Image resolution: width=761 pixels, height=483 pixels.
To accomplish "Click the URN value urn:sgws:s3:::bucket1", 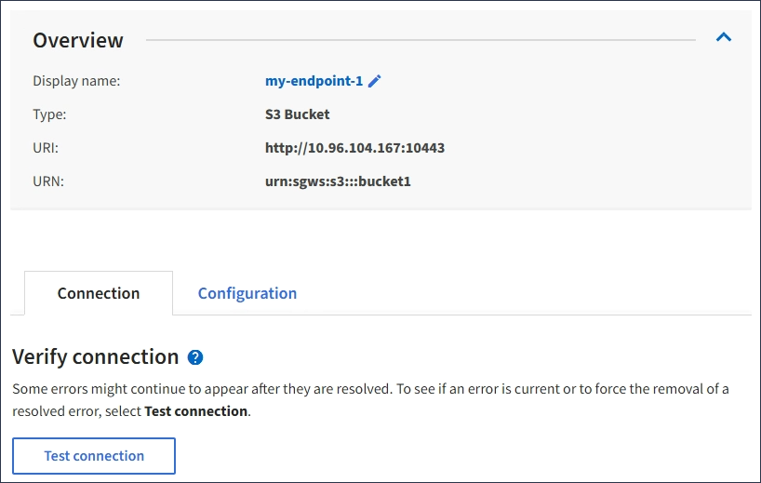I will click(x=338, y=181).
